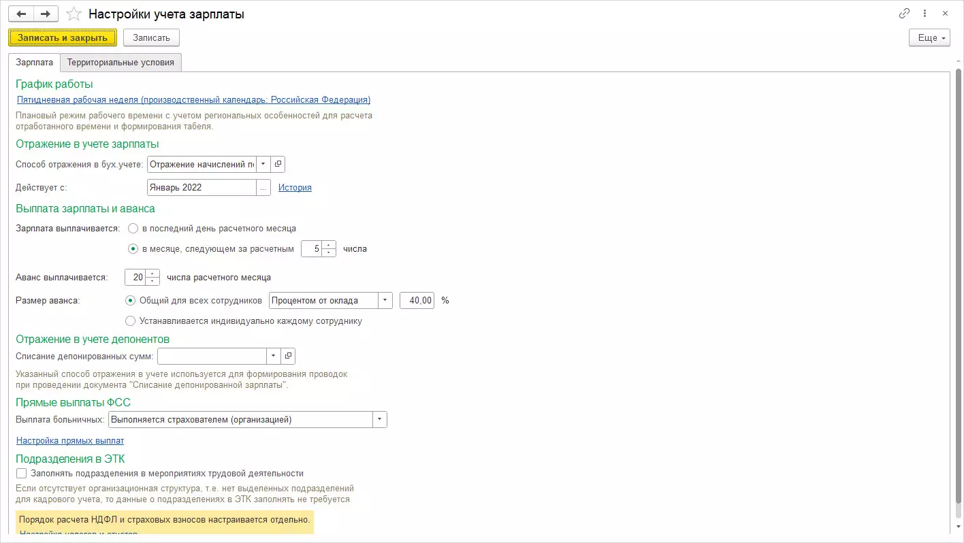Open the Процентом от оклада dropdown
The image size is (964, 543).
(x=385, y=300)
